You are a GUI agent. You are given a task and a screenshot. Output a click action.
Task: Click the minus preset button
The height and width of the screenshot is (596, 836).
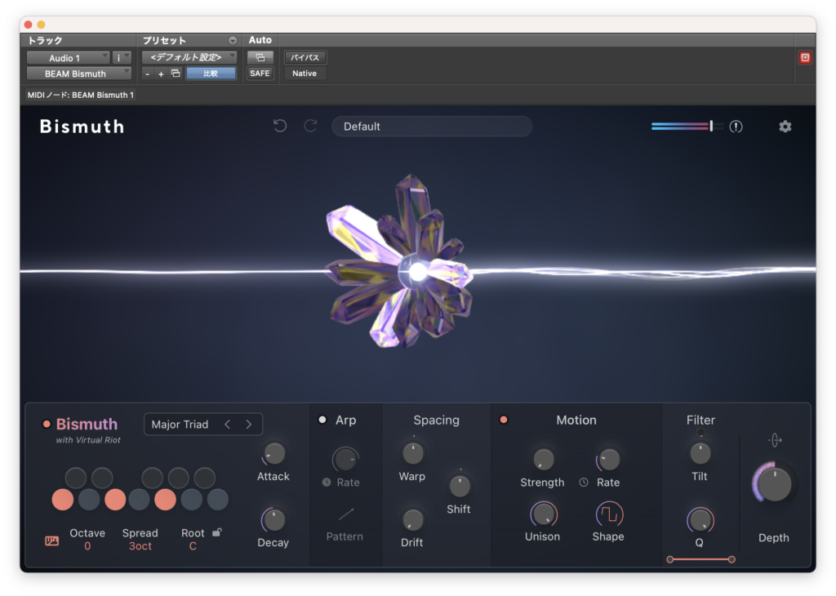[148, 74]
